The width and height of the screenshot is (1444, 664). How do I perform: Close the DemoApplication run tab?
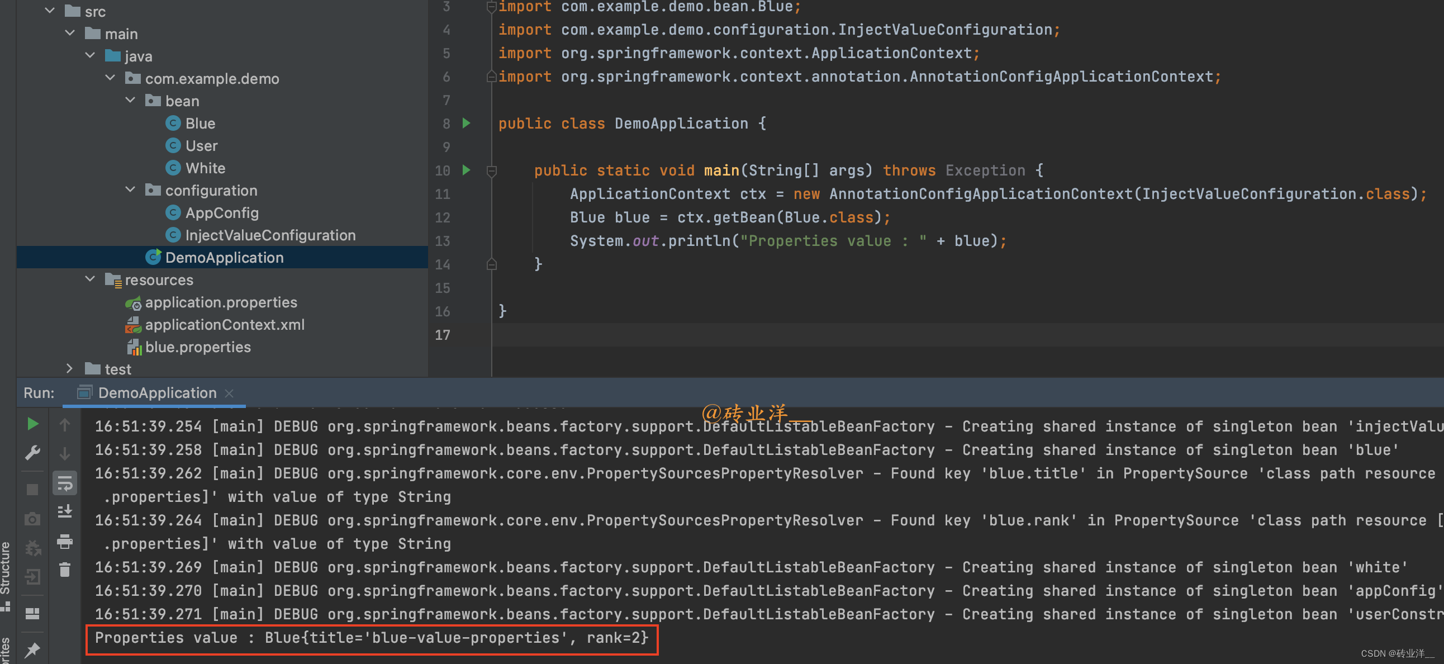tap(229, 393)
